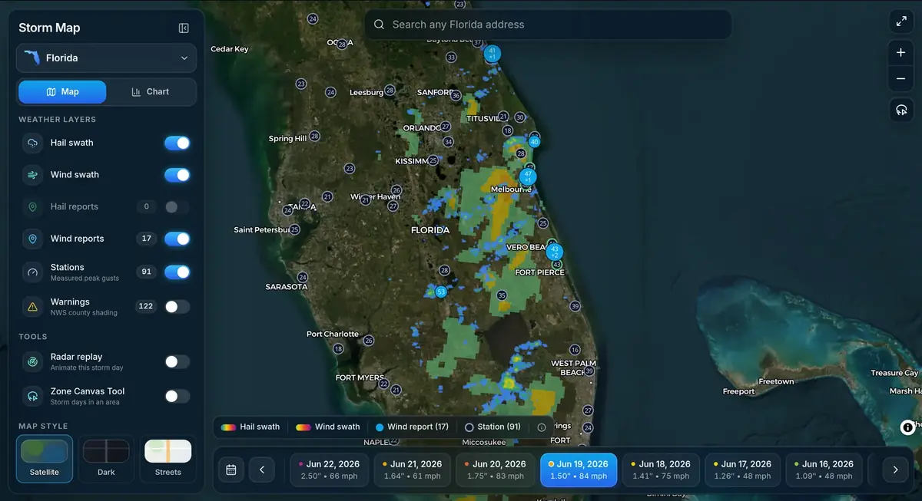Click the wind report marker 53
922x501 pixels.
click(x=440, y=292)
